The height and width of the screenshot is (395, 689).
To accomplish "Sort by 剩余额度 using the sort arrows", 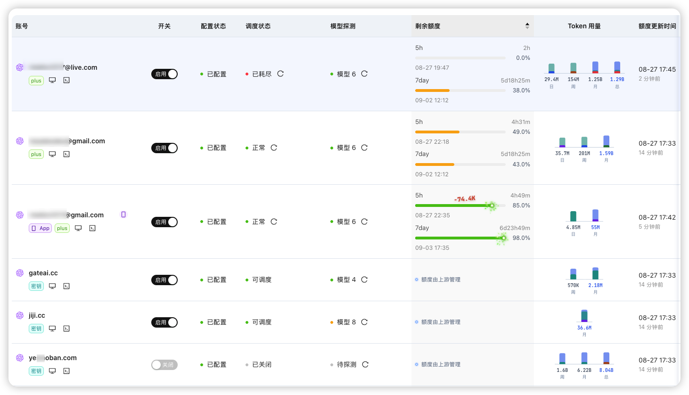I will [527, 26].
